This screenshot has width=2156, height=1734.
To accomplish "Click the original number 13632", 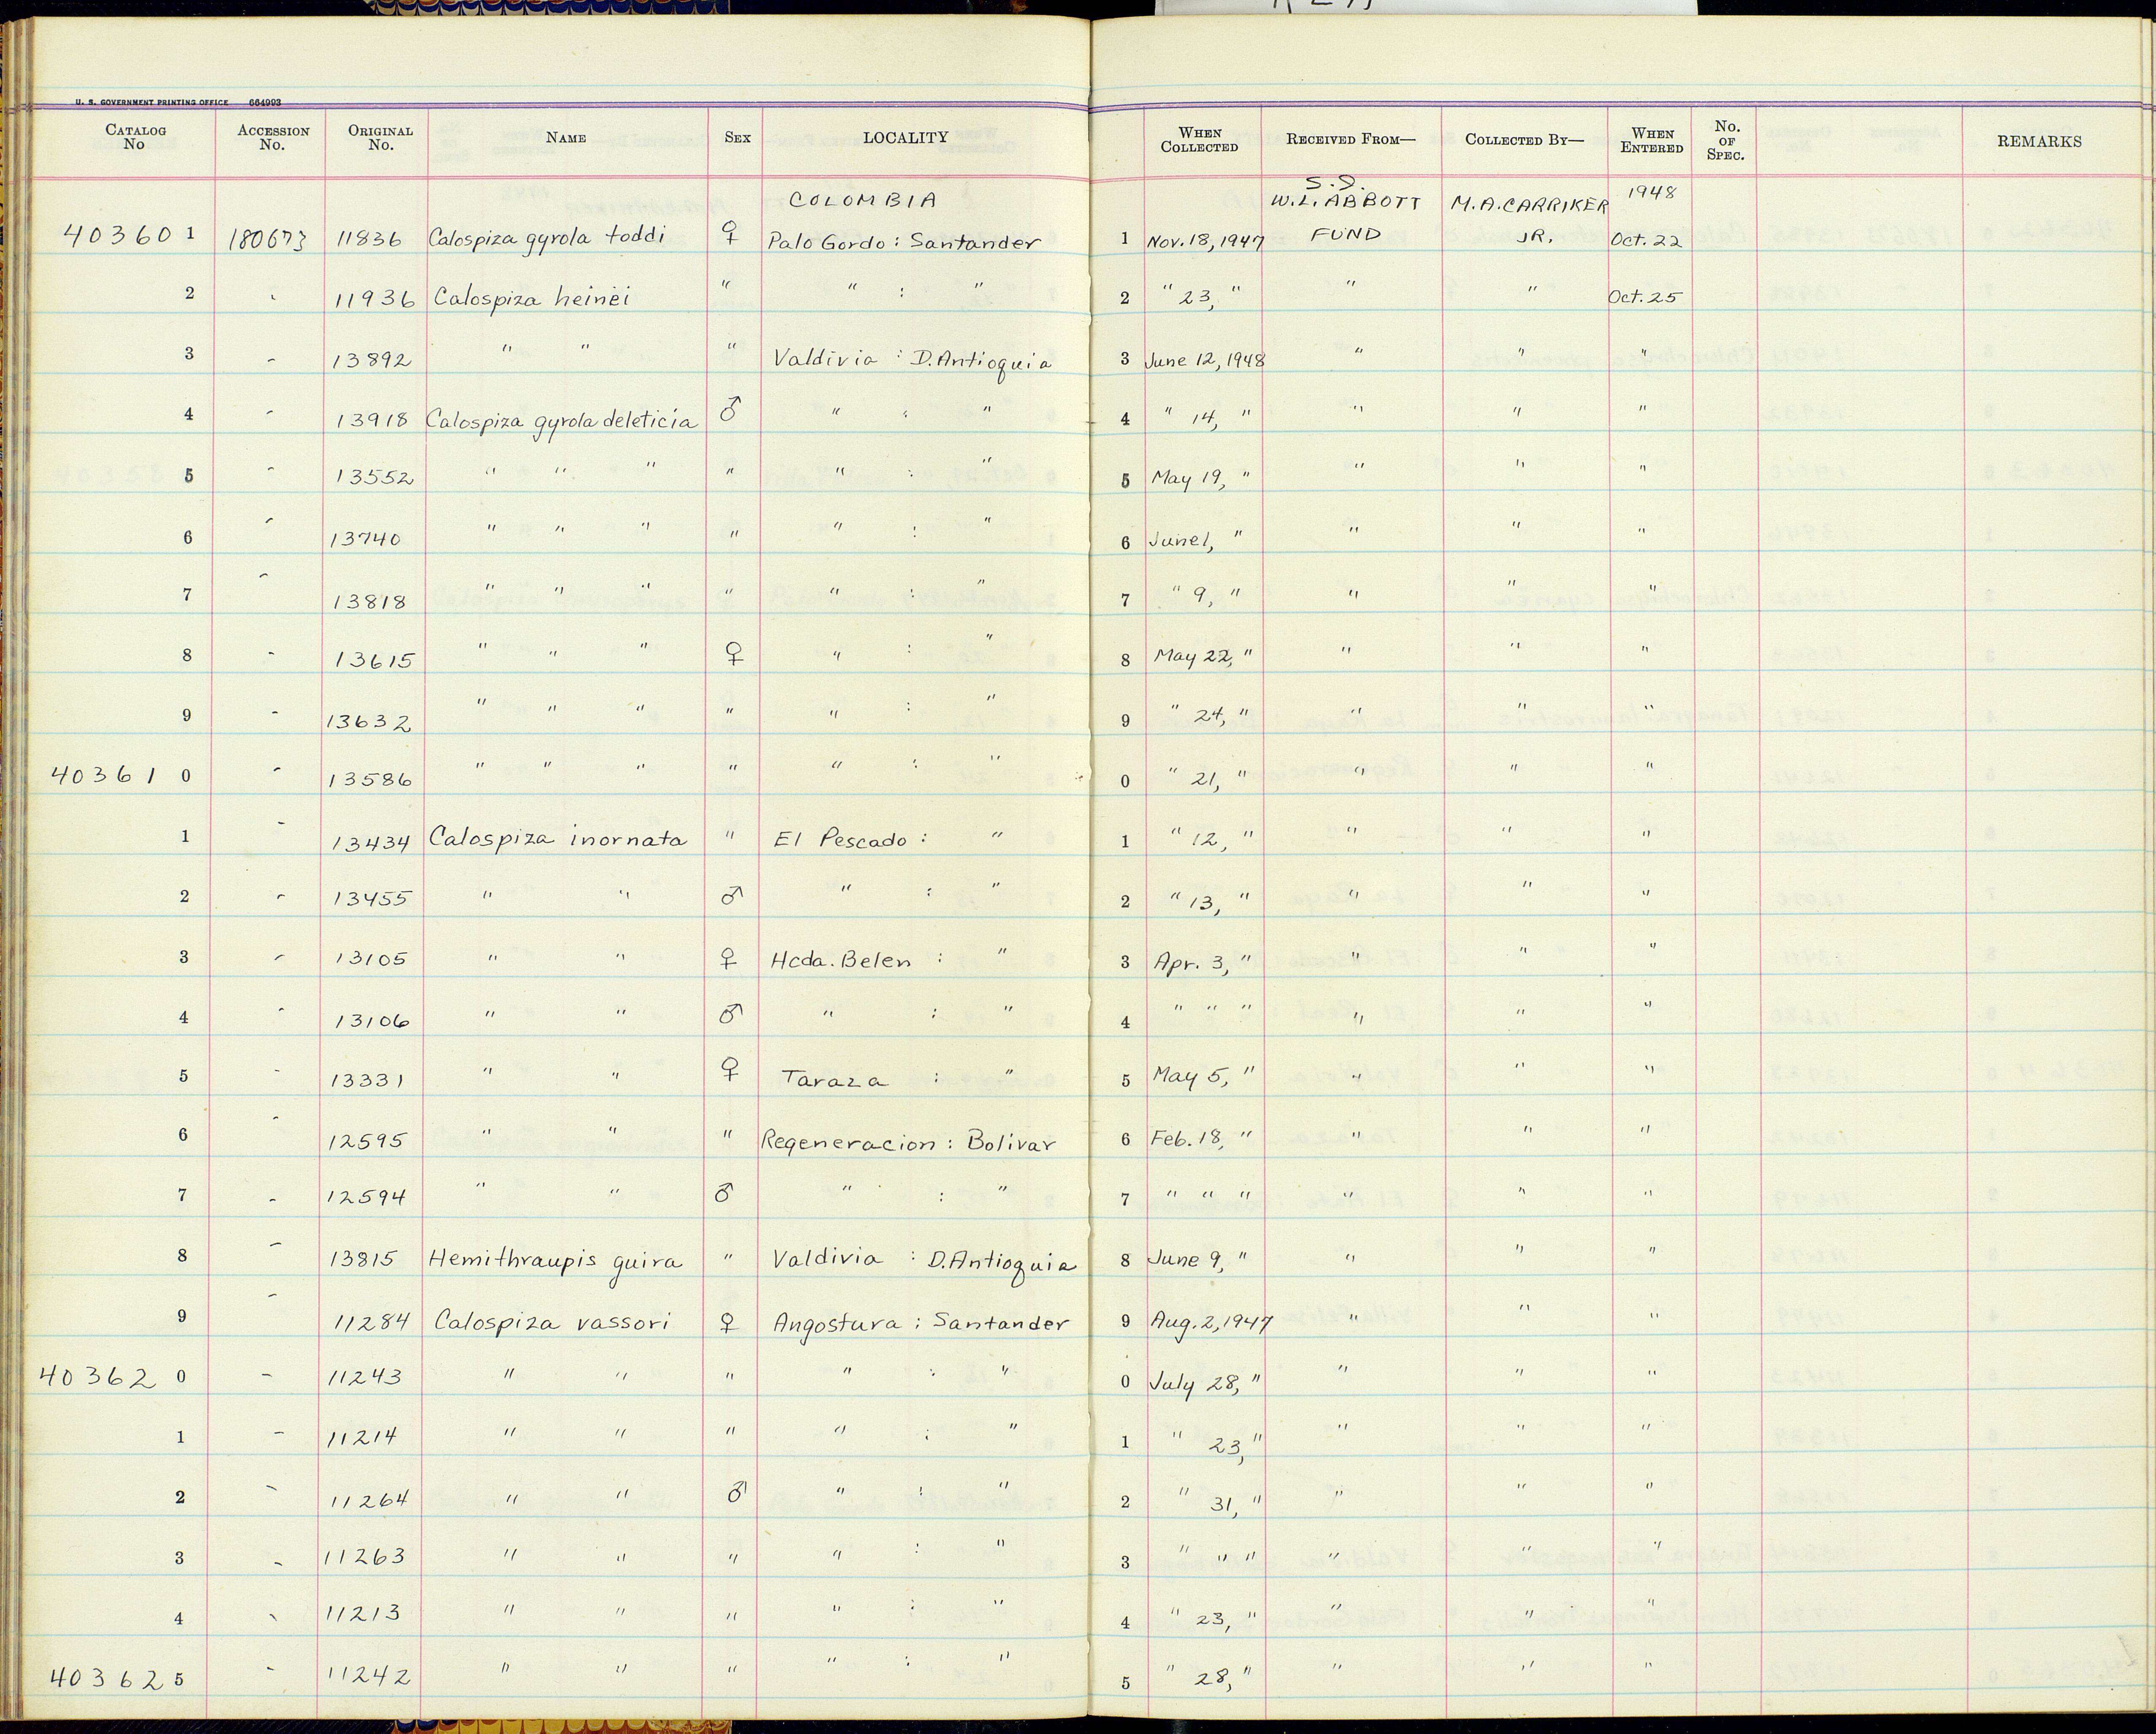I will coord(369,722).
